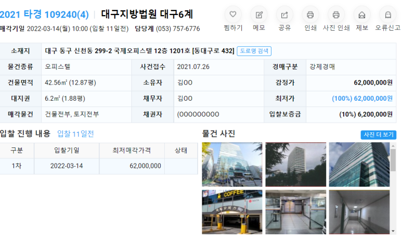The image size is (402, 243).
Task: Click the photo scrollbar up arrow
Action: (x=393, y=146)
